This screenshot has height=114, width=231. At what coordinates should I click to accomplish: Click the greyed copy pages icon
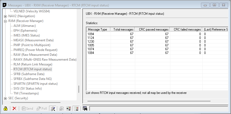point(62,108)
